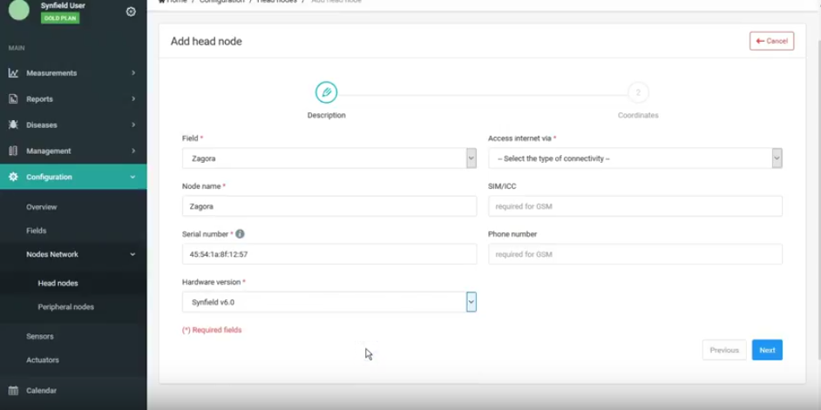Image resolution: width=821 pixels, height=410 pixels.
Task: Collapse the Nodes Network submenu
Action: pyautogui.click(x=132, y=255)
